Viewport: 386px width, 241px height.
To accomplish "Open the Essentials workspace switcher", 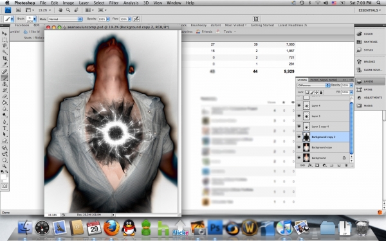I will tap(369, 10).
